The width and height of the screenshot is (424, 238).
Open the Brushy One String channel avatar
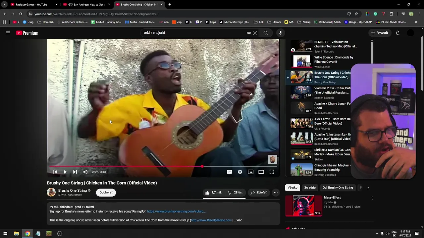[x=51, y=192]
